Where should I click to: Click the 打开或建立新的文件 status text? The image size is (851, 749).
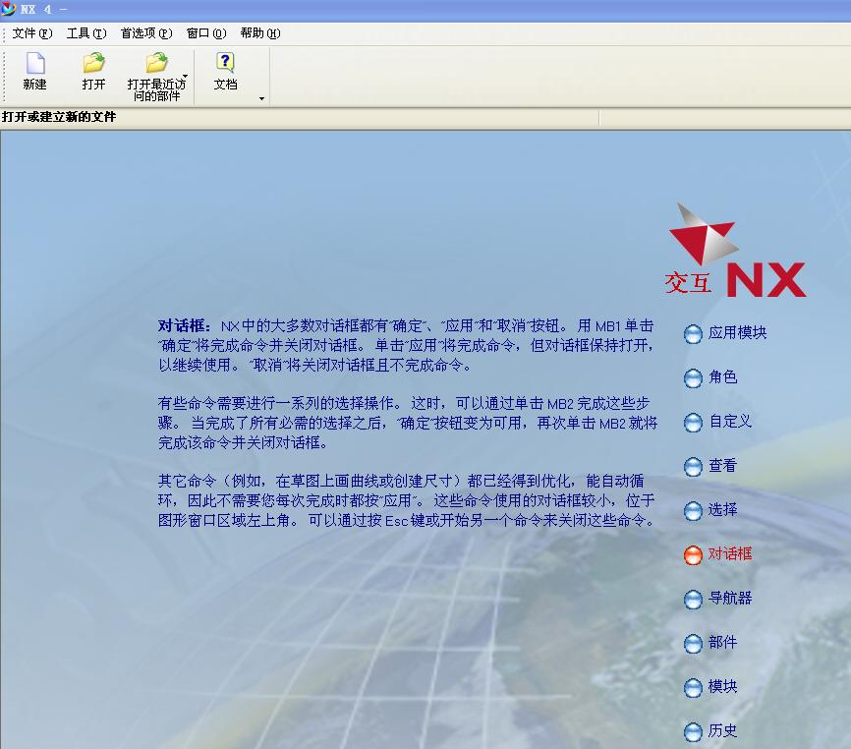click(x=59, y=117)
